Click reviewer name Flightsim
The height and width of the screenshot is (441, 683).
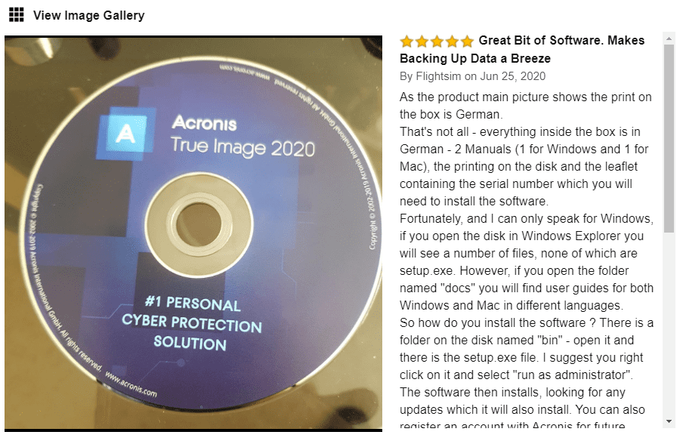(438, 76)
